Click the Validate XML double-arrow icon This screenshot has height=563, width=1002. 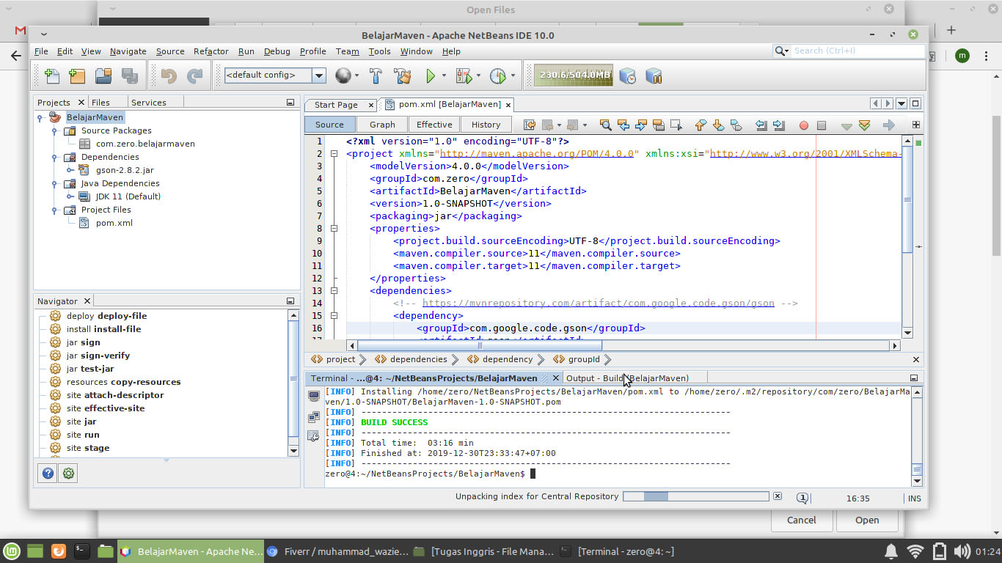864,125
